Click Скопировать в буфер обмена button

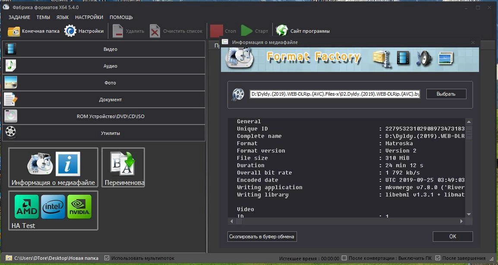tap(262, 237)
